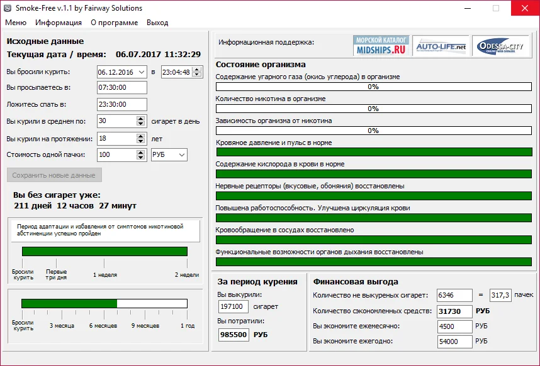Click the ODESSA-CITY banner logo
Image resolution: width=540 pixels, height=366 pixels.
coord(500,46)
